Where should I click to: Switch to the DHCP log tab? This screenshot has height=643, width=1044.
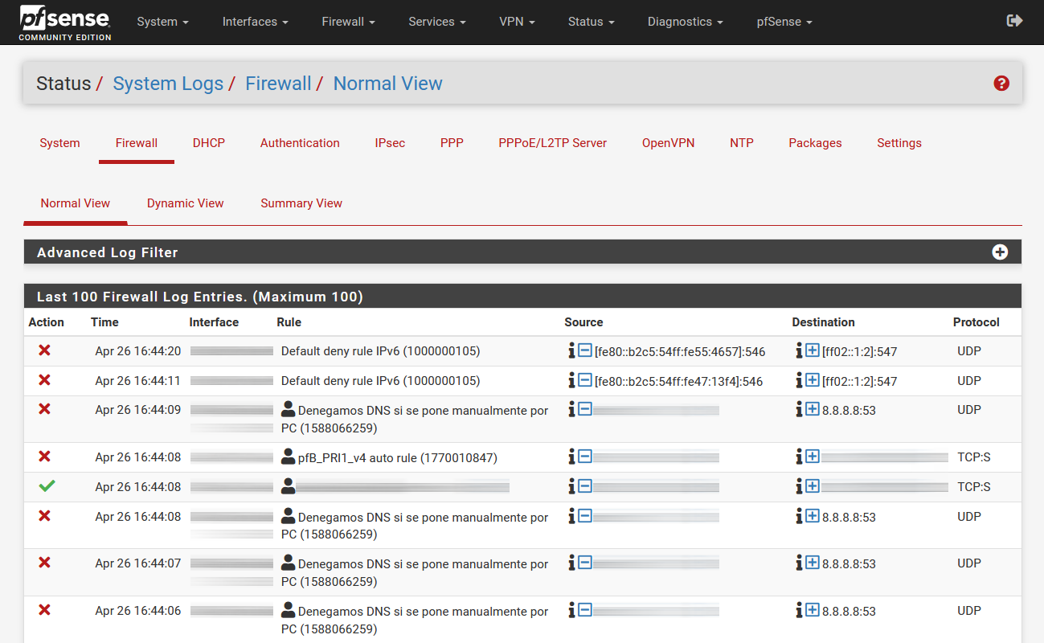(x=209, y=143)
